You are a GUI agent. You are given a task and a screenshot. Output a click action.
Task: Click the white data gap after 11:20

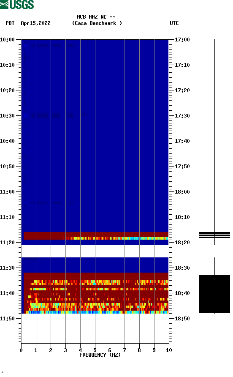coord(95,251)
